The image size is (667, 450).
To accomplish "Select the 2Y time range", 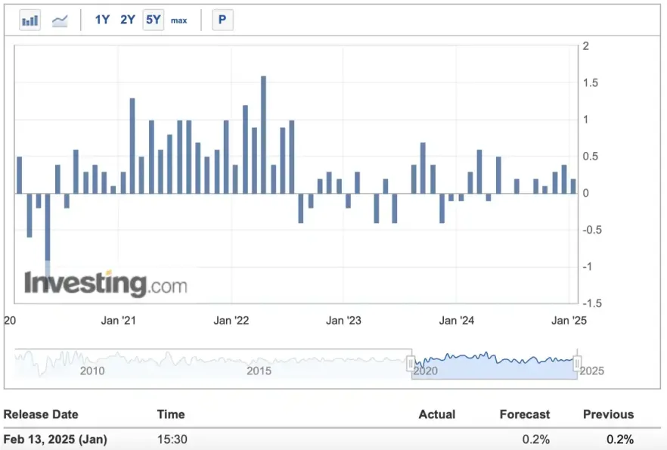I will [128, 20].
